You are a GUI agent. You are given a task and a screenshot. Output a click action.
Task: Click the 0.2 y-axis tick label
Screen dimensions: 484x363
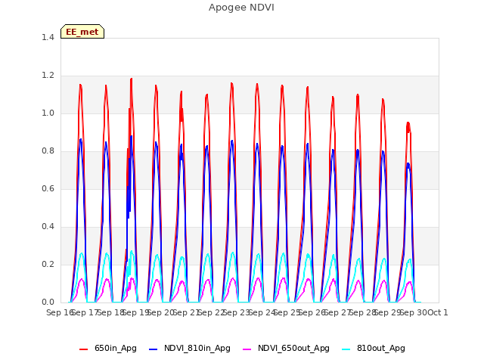click(48, 264)
